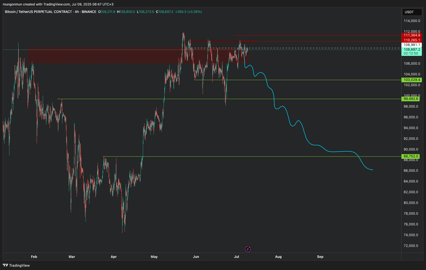
Task: Click the 114,000.0 price axis tick
Action: (411, 21)
